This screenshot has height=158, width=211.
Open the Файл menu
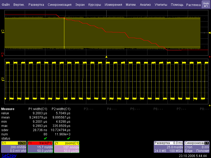coord(6,5)
